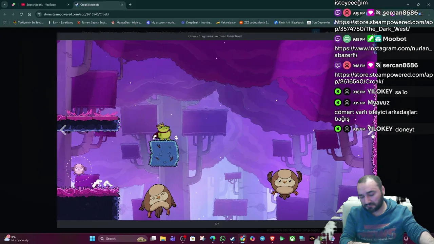
Task: Open the Chrome tab search dropdown
Action: pyautogui.click(x=4, y=5)
